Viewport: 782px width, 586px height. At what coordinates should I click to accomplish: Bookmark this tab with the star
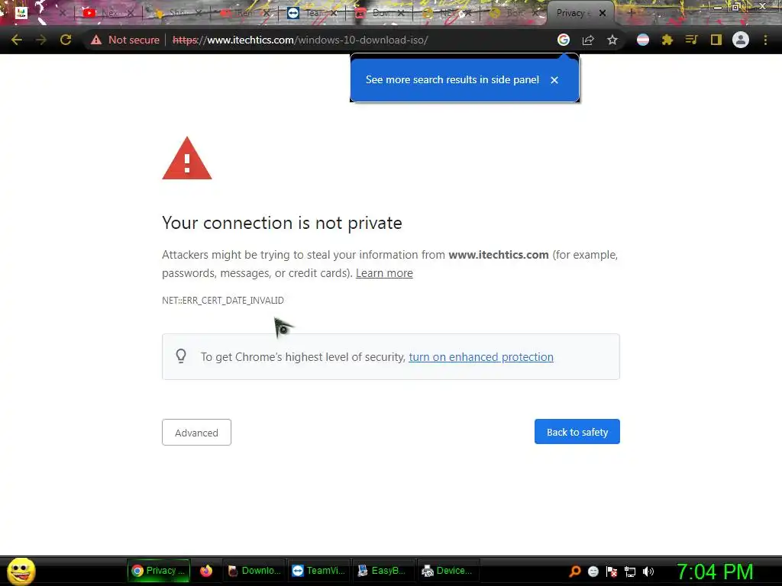[612, 40]
